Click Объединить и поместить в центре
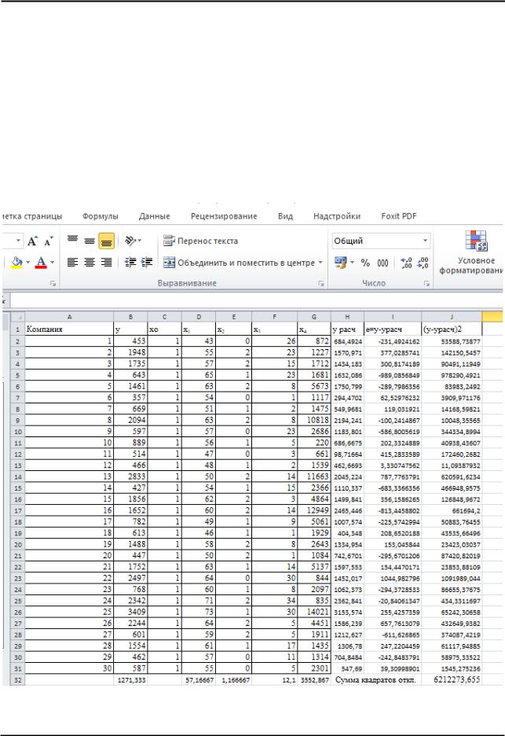The width and height of the screenshot is (505, 736). tap(239, 263)
